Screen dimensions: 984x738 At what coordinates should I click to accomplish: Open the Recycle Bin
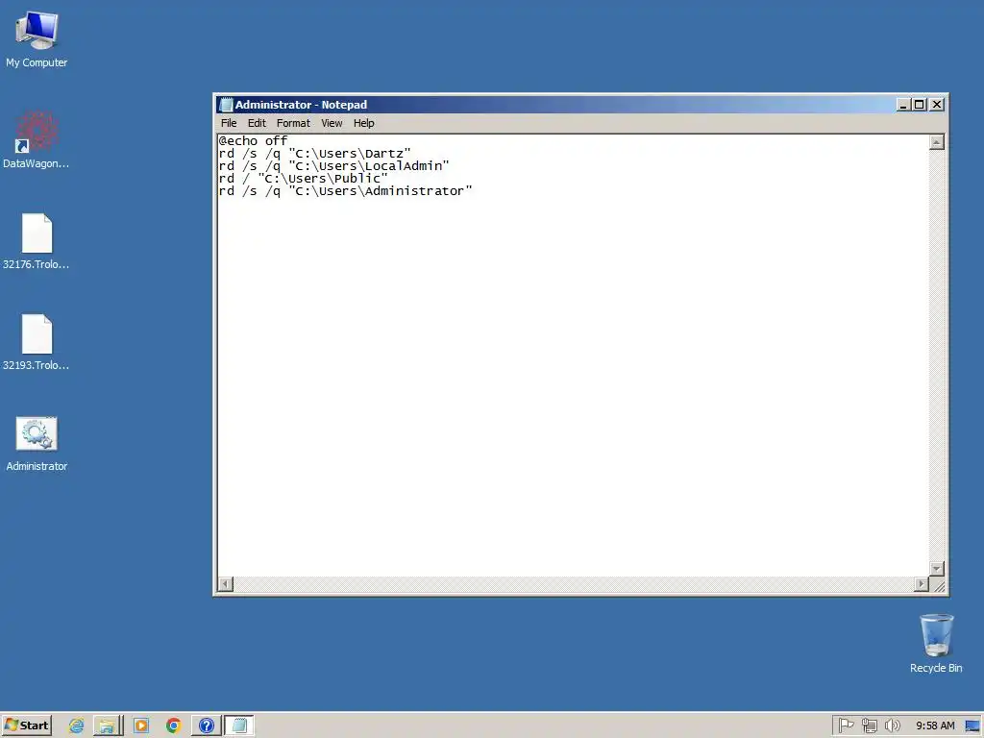click(x=936, y=643)
